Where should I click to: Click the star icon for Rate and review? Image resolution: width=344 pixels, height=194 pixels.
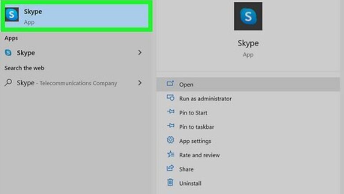pyautogui.click(x=170, y=155)
